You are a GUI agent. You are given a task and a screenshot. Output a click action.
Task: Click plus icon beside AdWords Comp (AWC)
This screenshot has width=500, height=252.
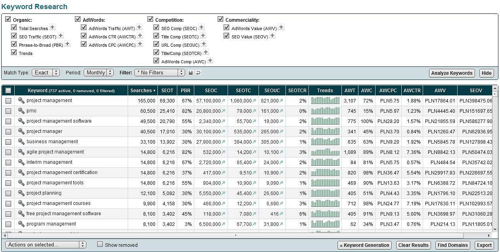(x=210, y=61)
